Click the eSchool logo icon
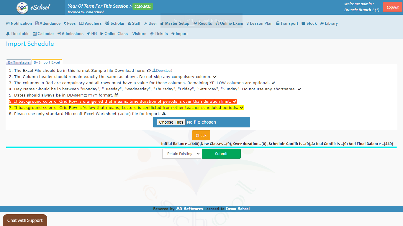 [22, 8]
